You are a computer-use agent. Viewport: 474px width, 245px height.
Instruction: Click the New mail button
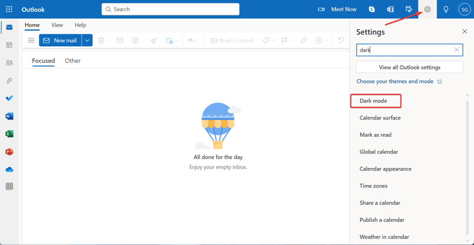pyautogui.click(x=60, y=40)
